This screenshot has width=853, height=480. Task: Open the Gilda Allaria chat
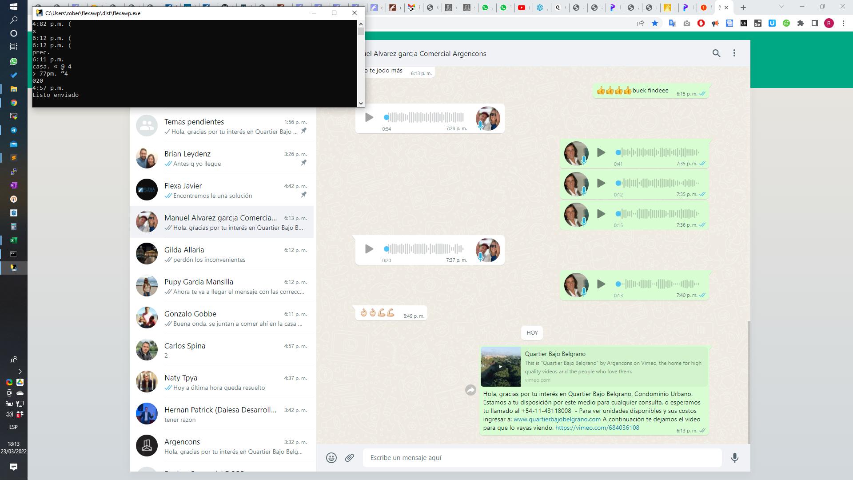pyautogui.click(x=222, y=254)
